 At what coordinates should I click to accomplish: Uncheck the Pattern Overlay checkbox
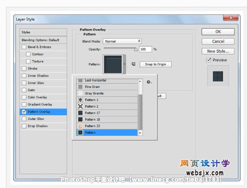pos(24,112)
